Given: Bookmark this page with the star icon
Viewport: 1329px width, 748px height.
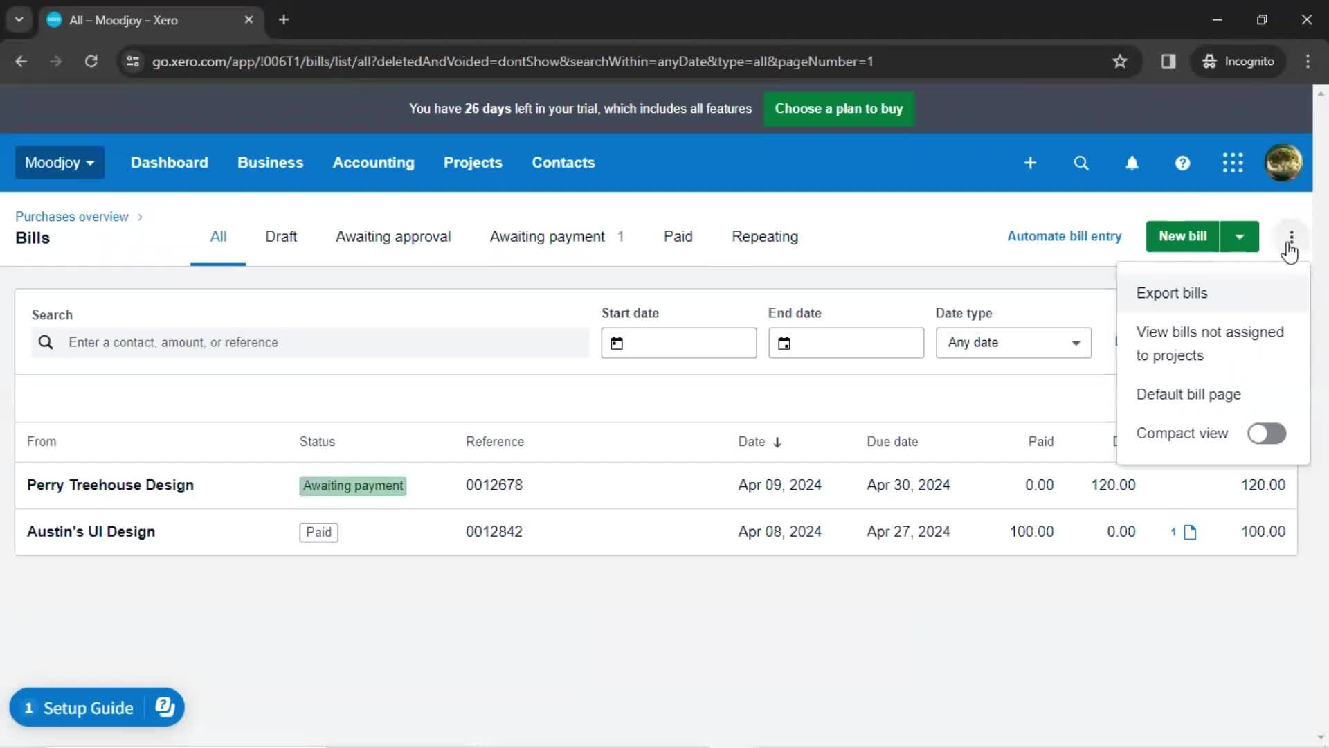Looking at the screenshot, I should coord(1120,62).
